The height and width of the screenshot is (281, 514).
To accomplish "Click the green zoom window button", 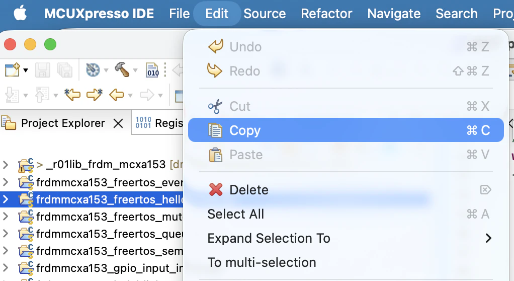I will (50, 44).
